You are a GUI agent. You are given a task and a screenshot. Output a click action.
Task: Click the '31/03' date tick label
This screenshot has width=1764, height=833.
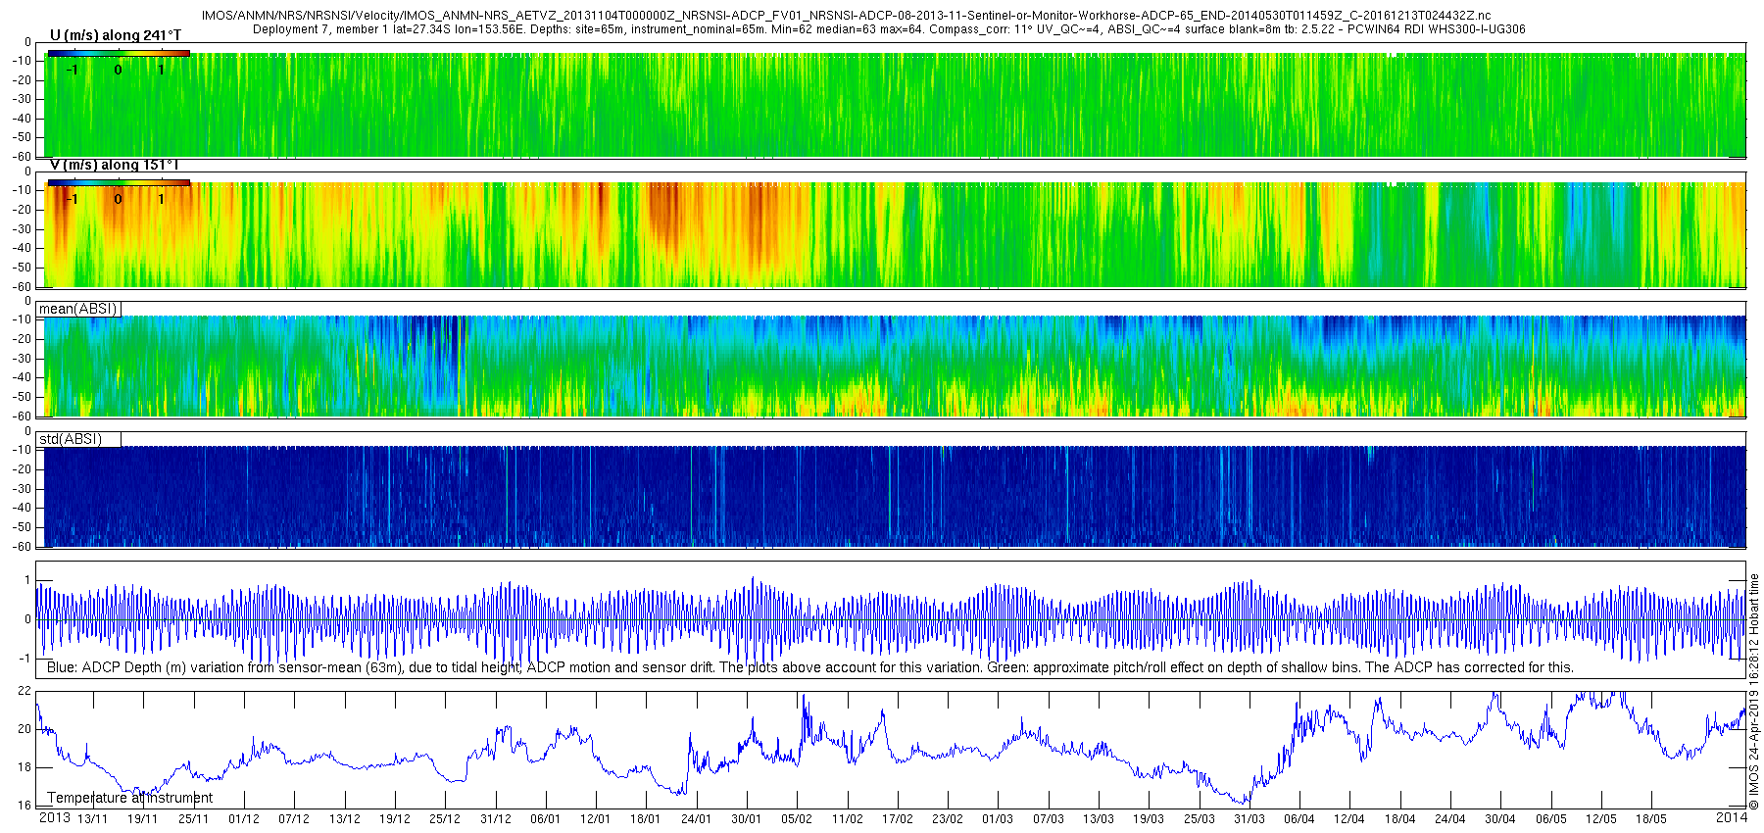(x=1249, y=819)
